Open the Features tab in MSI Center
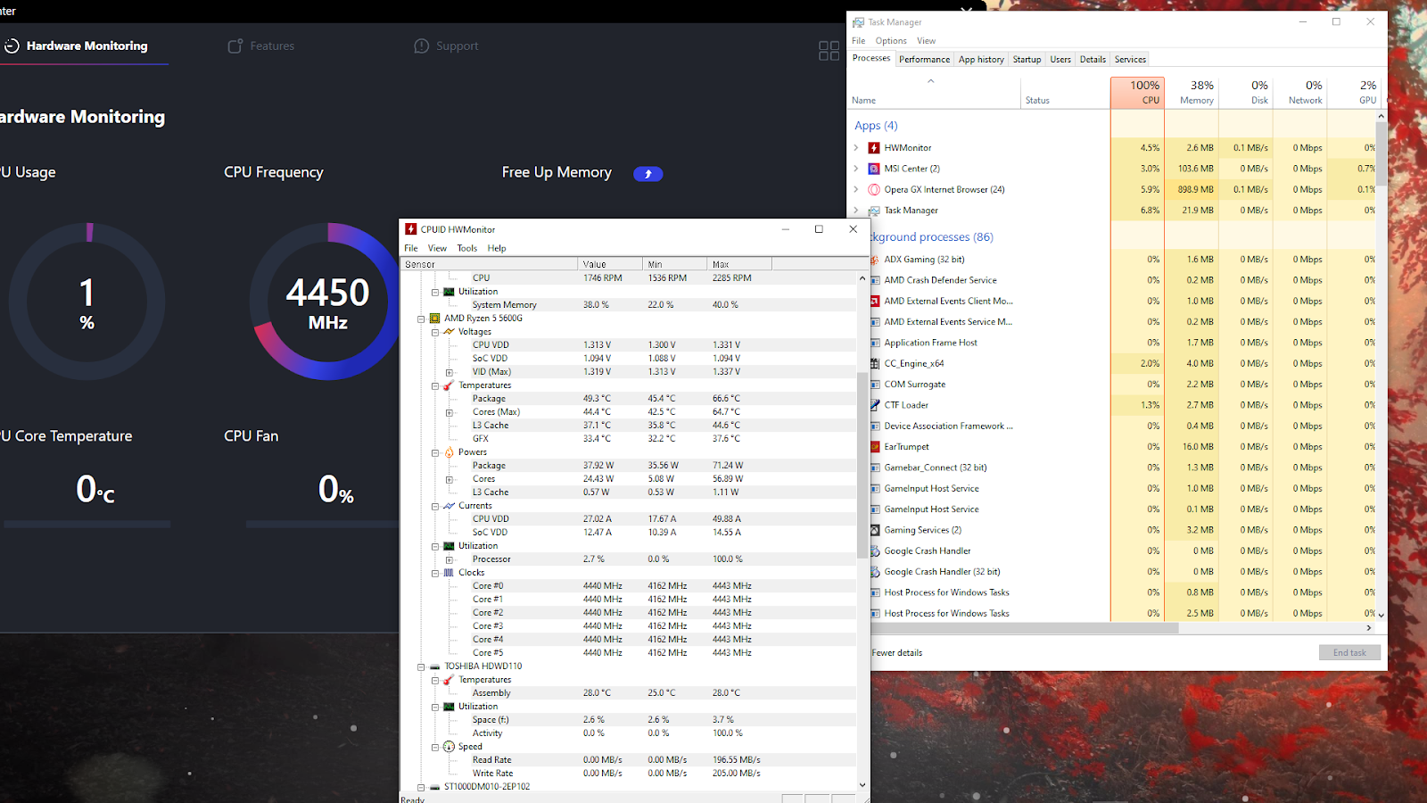The image size is (1427, 803). click(x=260, y=46)
